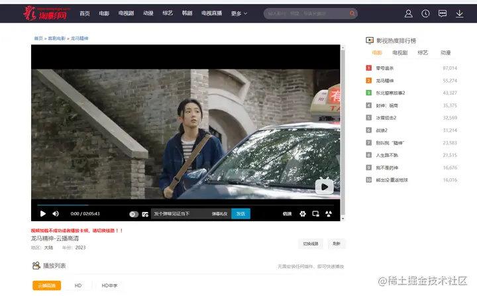477x296 pixels.
Task: Click the 首页 breadcrumb link
Action: 38,38
